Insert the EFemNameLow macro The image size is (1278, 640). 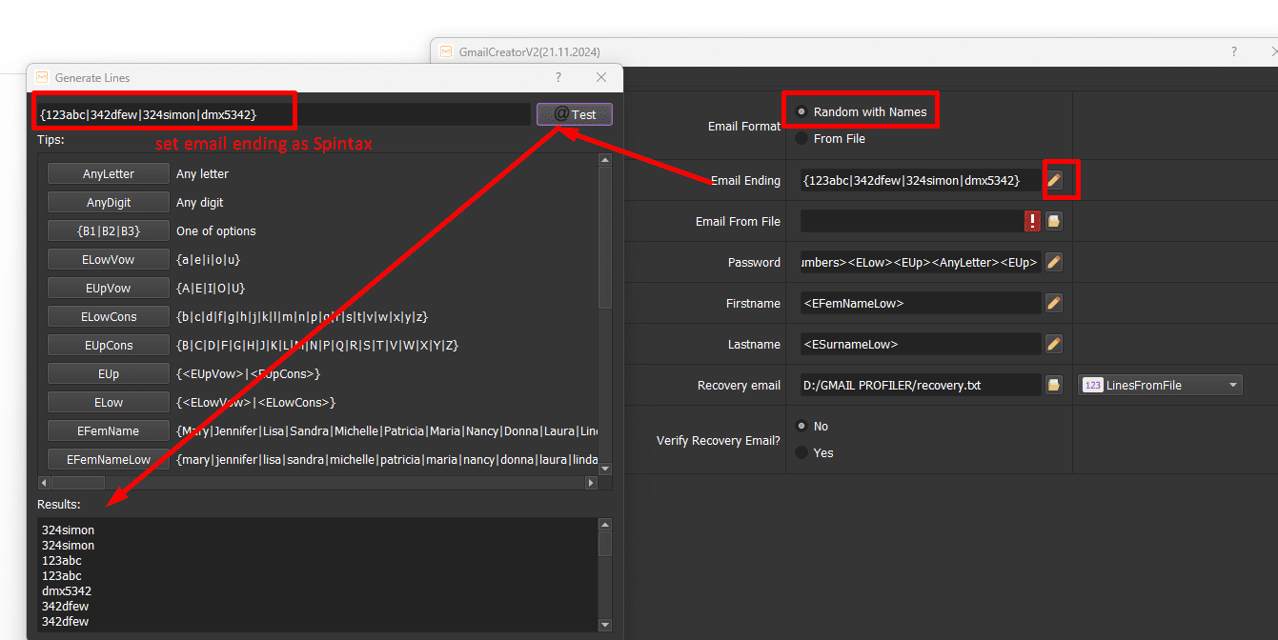click(109, 460)
